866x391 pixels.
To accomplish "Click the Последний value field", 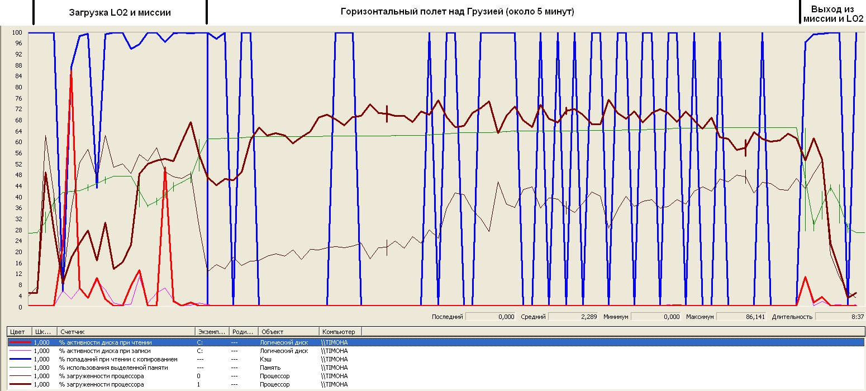I will tap(491, 317).
